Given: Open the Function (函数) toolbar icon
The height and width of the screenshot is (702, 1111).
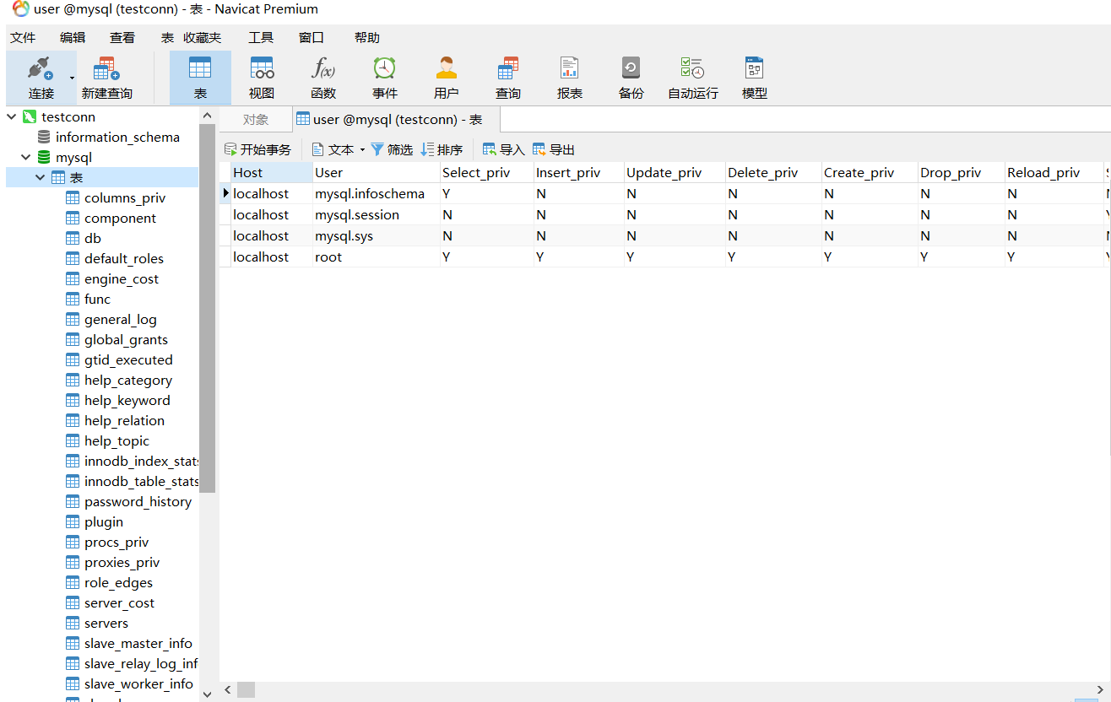Looking at the screenshot, I should pyautogui.click(x=323, y=68).
